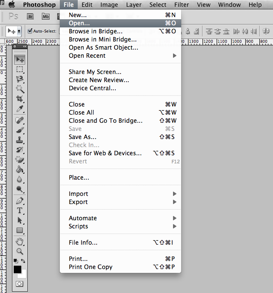Open the Window menu
The height and width of the screenshot is (293, 273).
click(x=229, y=5)
